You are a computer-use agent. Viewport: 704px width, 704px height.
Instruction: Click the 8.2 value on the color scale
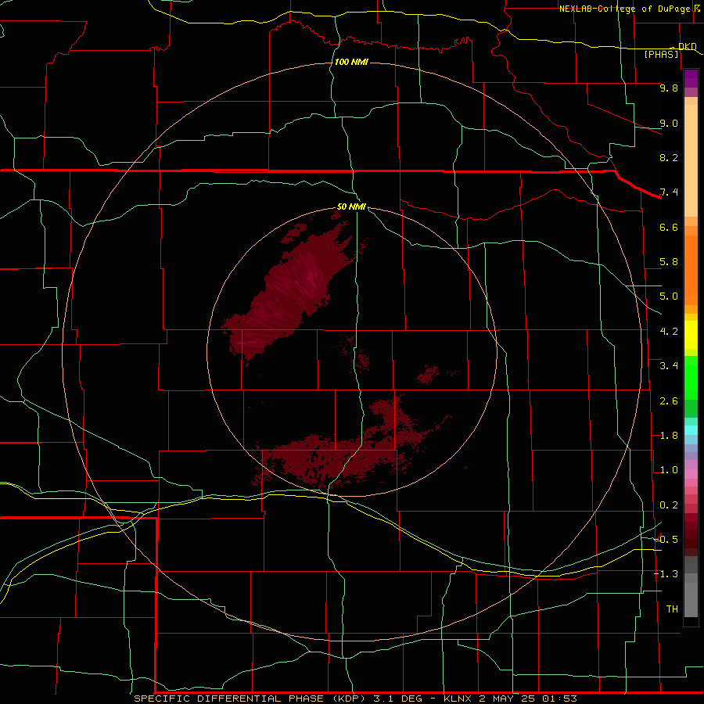pos(669,157)
